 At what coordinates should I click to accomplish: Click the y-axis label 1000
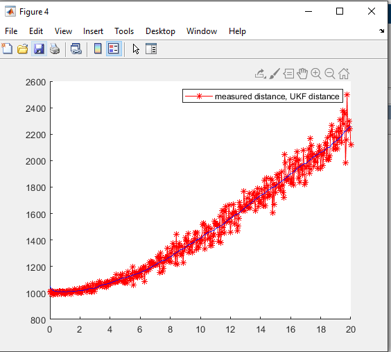36,294
